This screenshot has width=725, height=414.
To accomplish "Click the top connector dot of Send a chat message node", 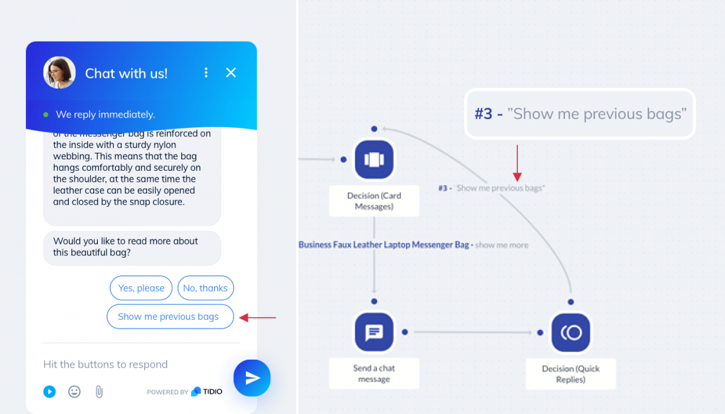I will click(374, 301).
